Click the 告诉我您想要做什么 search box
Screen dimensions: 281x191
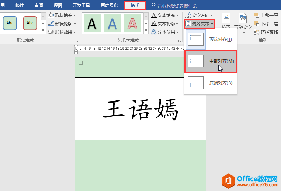[x=179, y=6]
